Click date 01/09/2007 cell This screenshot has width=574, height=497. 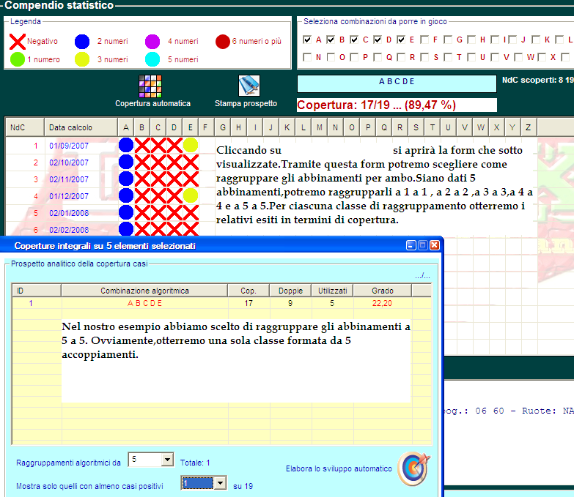click(x=69, y=146)
